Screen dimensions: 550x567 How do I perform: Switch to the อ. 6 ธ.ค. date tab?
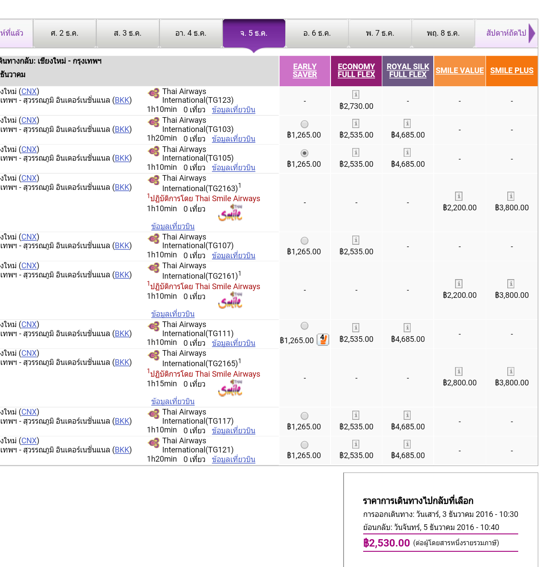[x=317, y=34]
